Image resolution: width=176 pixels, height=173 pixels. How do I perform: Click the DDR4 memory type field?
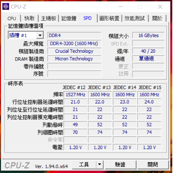[74, 35]
